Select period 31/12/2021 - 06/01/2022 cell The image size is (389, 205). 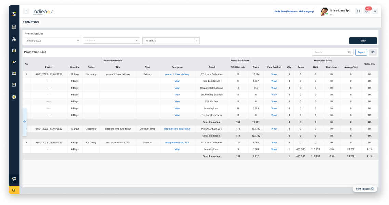[49, 143]
